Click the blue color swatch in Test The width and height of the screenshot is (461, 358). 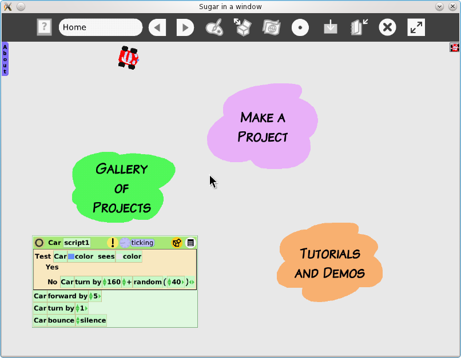71,256
